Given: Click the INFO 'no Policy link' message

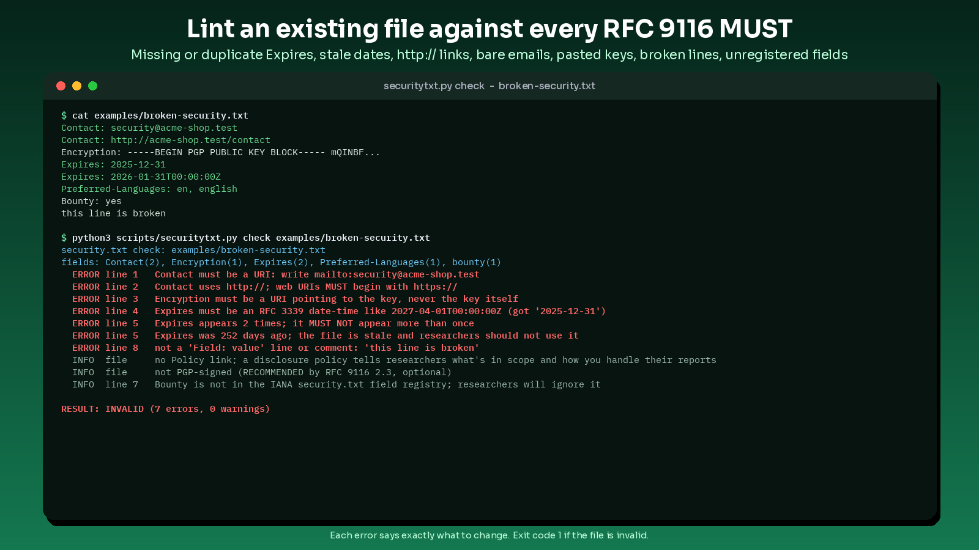Looking at the screenshot, I should [x=394, y=360].
